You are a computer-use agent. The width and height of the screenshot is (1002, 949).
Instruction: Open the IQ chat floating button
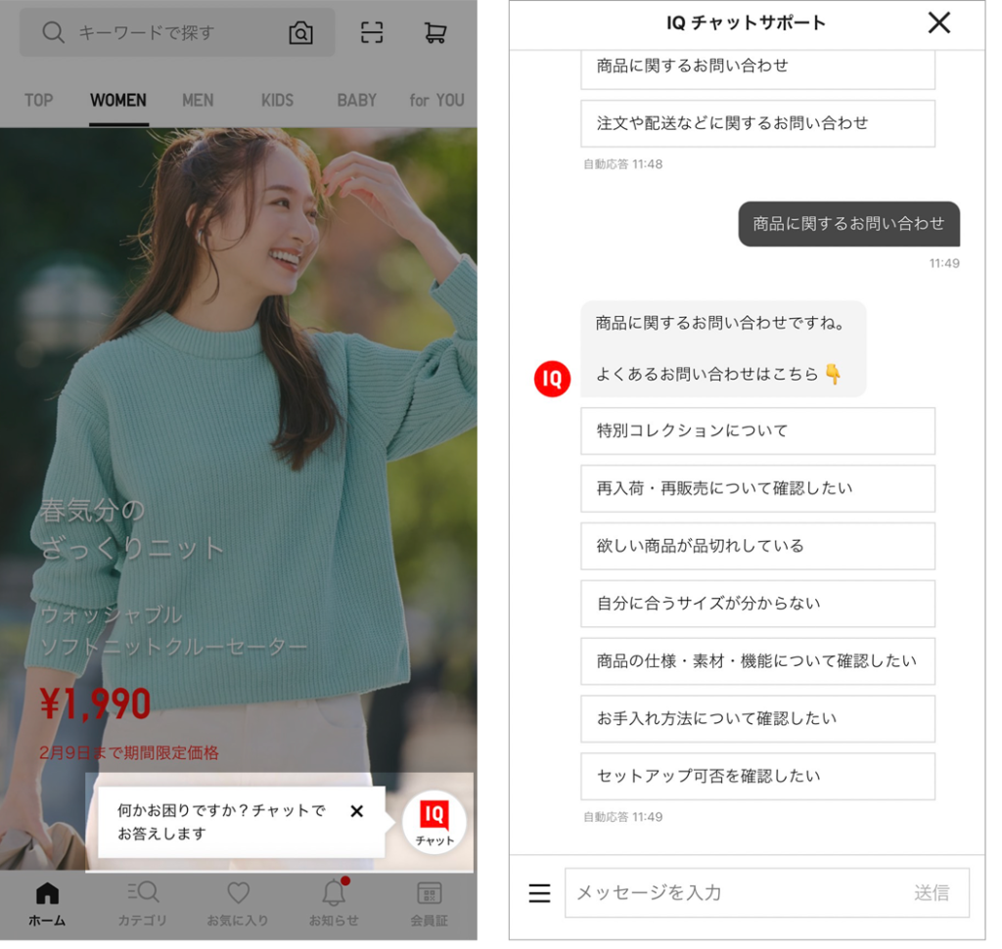coord(433,822)
